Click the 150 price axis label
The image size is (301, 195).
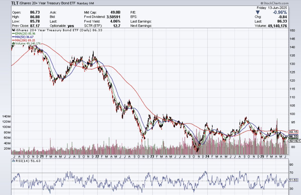(292, 31)
